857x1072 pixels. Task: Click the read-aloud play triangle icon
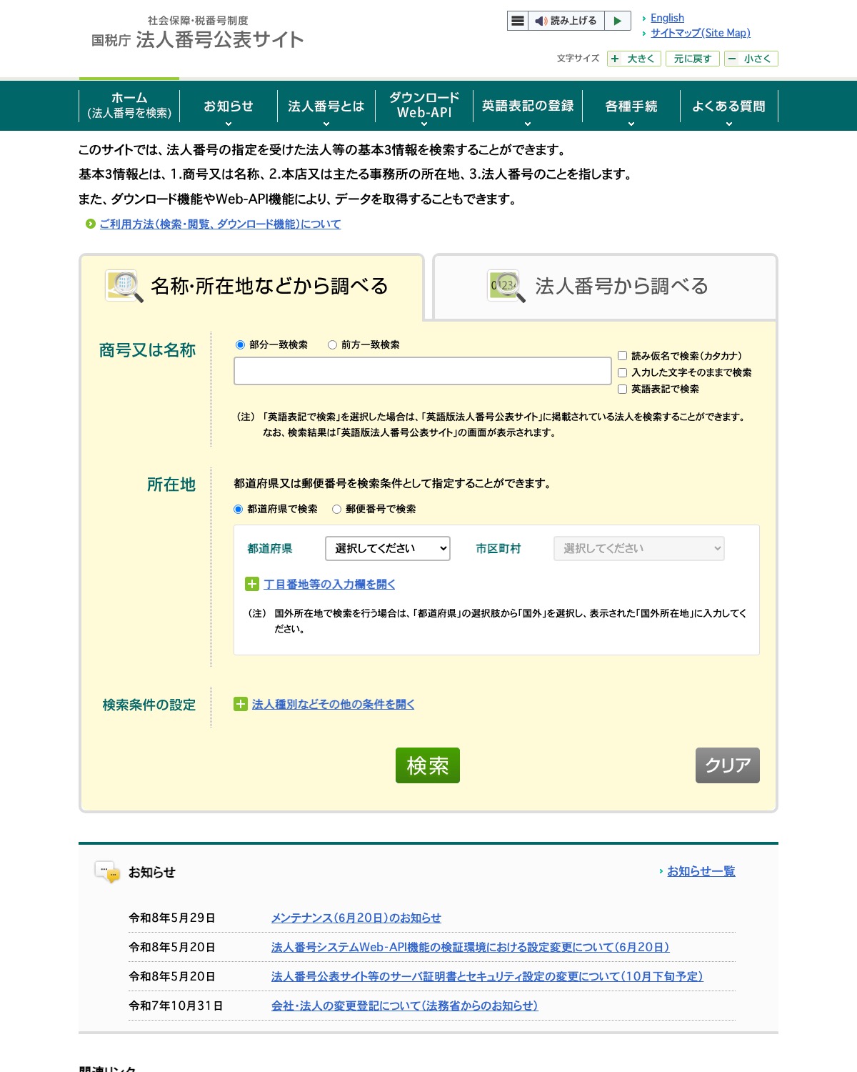[x=618, y=21]
